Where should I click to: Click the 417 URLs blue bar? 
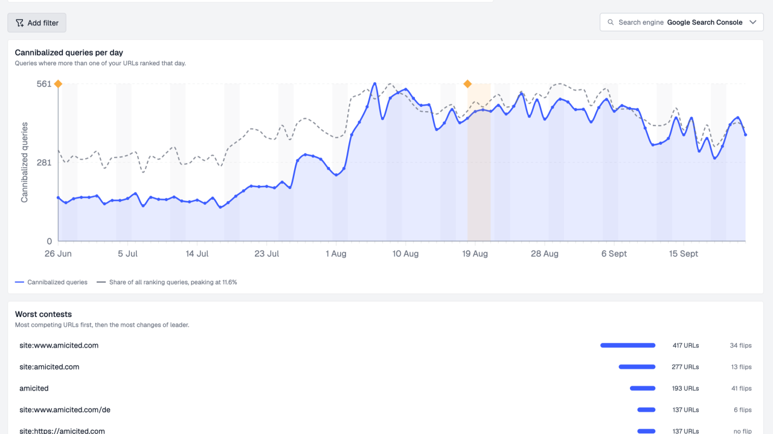(x=627, y=345)
